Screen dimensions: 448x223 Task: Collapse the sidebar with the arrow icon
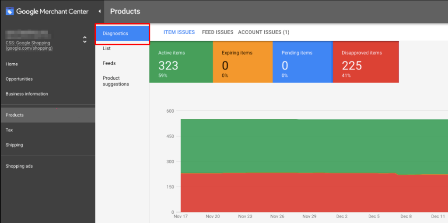pos(99,11)
